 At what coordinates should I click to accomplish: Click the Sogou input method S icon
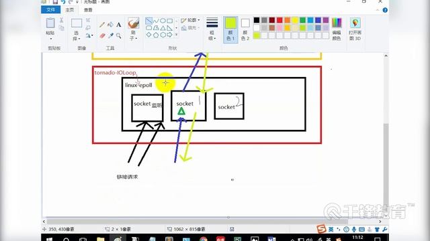click(x=321, y=229)
